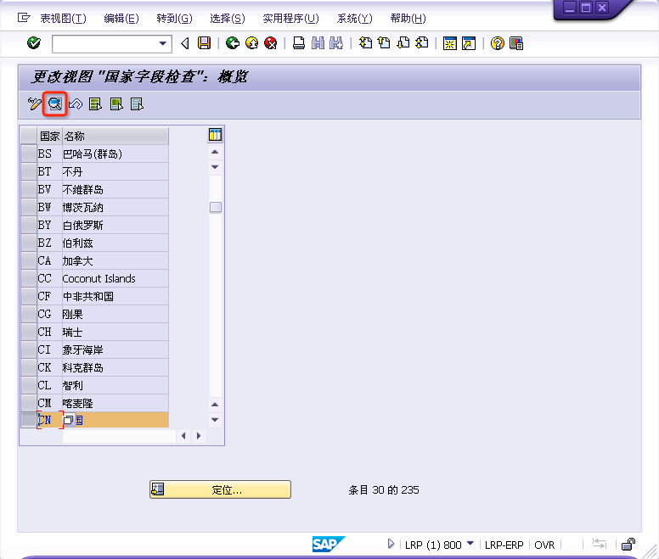Click the 定位... position button
Screen dimensions: 659x559
tap(220, 489)
